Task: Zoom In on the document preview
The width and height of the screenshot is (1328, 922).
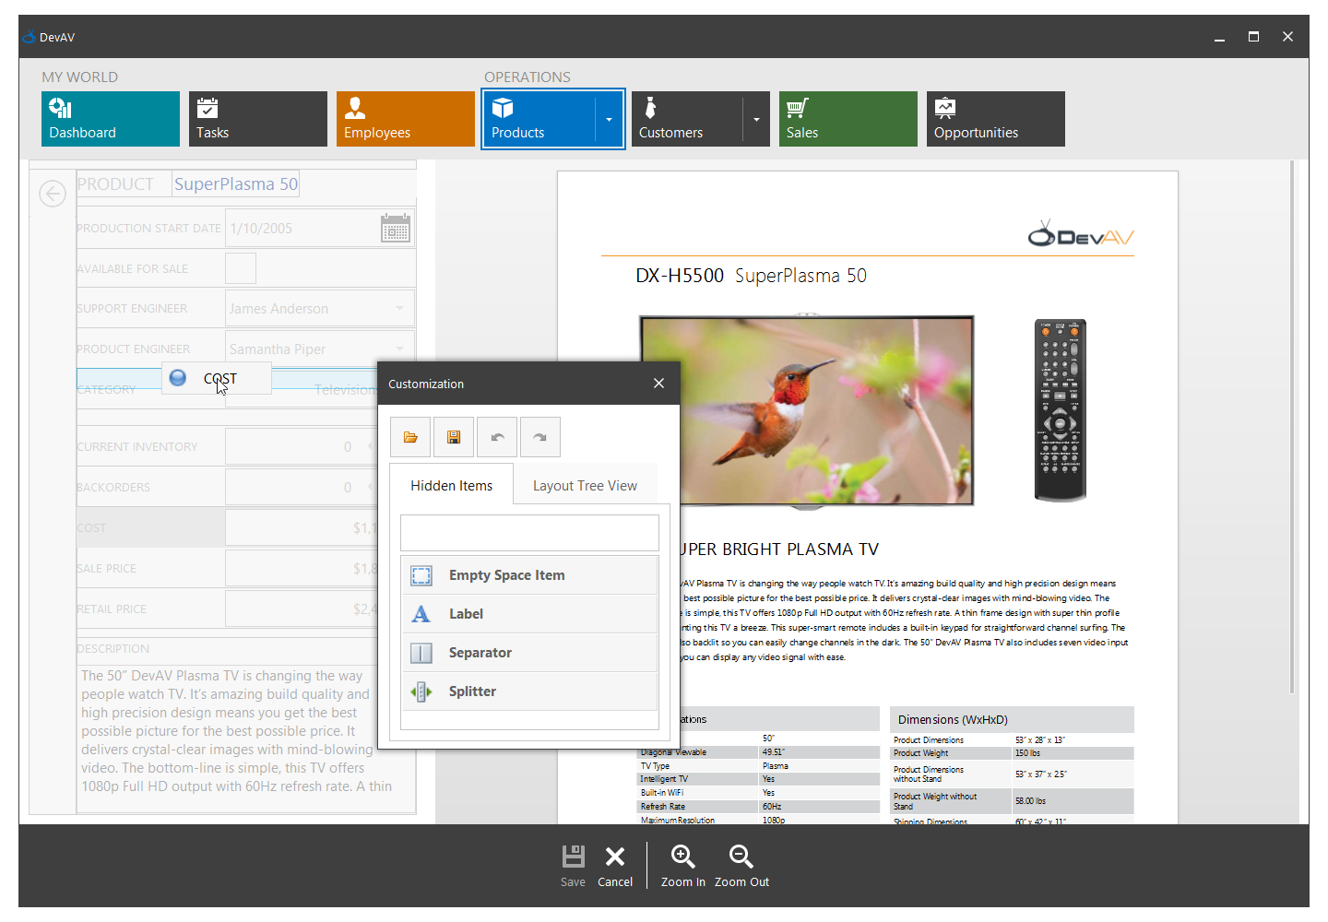Action: tap(683, 866)
